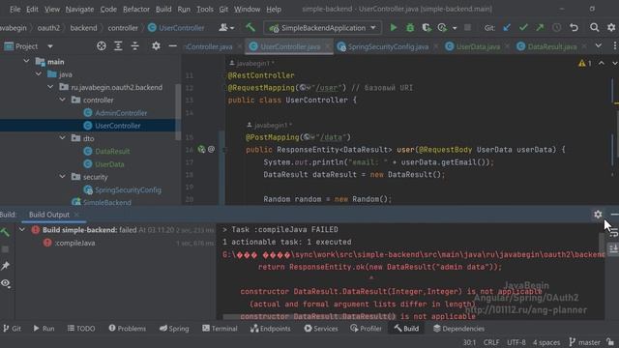Open the Dependencies tool window
Screen dimensions: 619x348
(458, 329)
